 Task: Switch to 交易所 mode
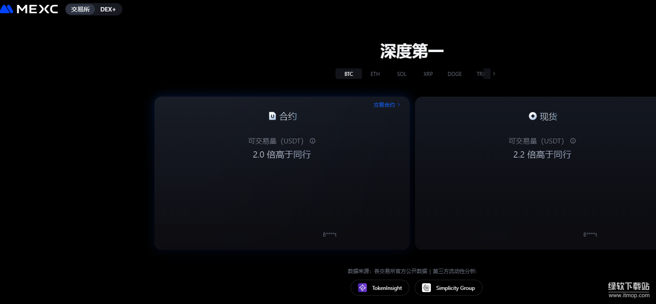[80, 9]
